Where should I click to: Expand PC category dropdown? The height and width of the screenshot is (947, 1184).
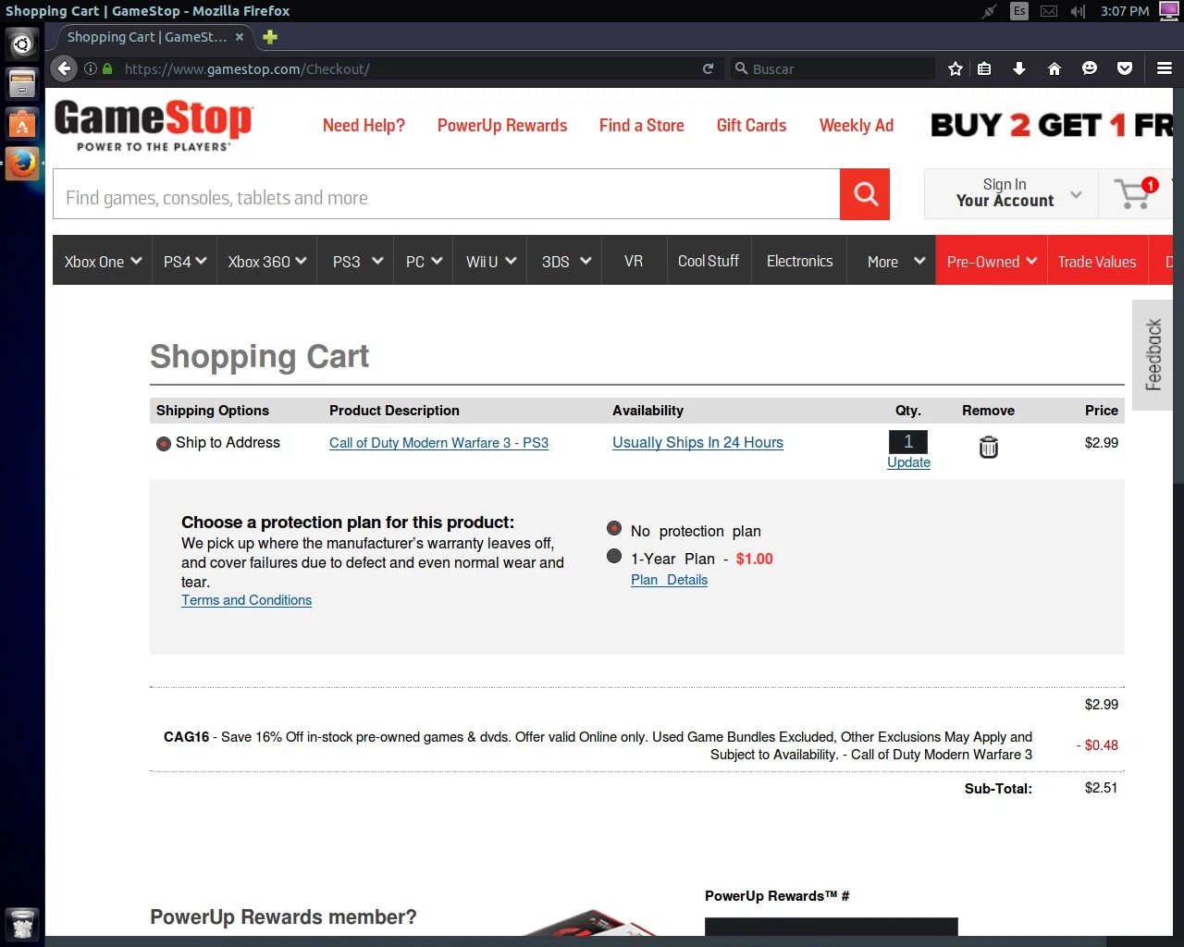(x=424, y=262)
